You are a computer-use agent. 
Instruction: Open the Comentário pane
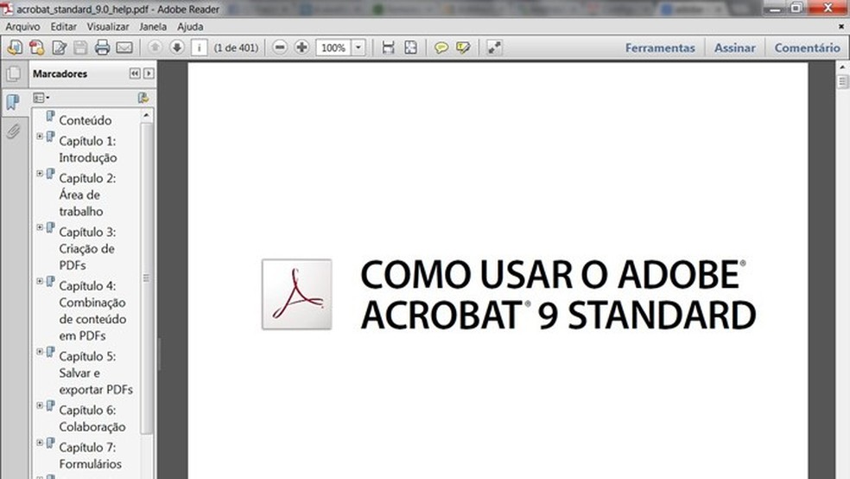807,48
